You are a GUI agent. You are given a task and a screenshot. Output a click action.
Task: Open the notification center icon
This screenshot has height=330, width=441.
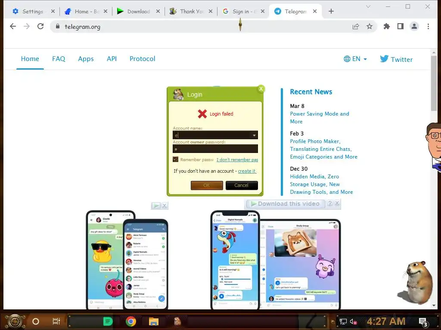[x=423, y=322]
